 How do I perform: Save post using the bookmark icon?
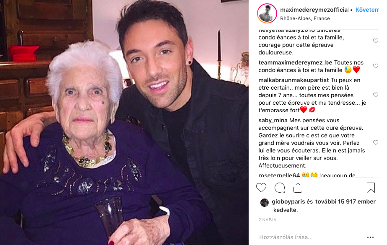tap(371, 188)
